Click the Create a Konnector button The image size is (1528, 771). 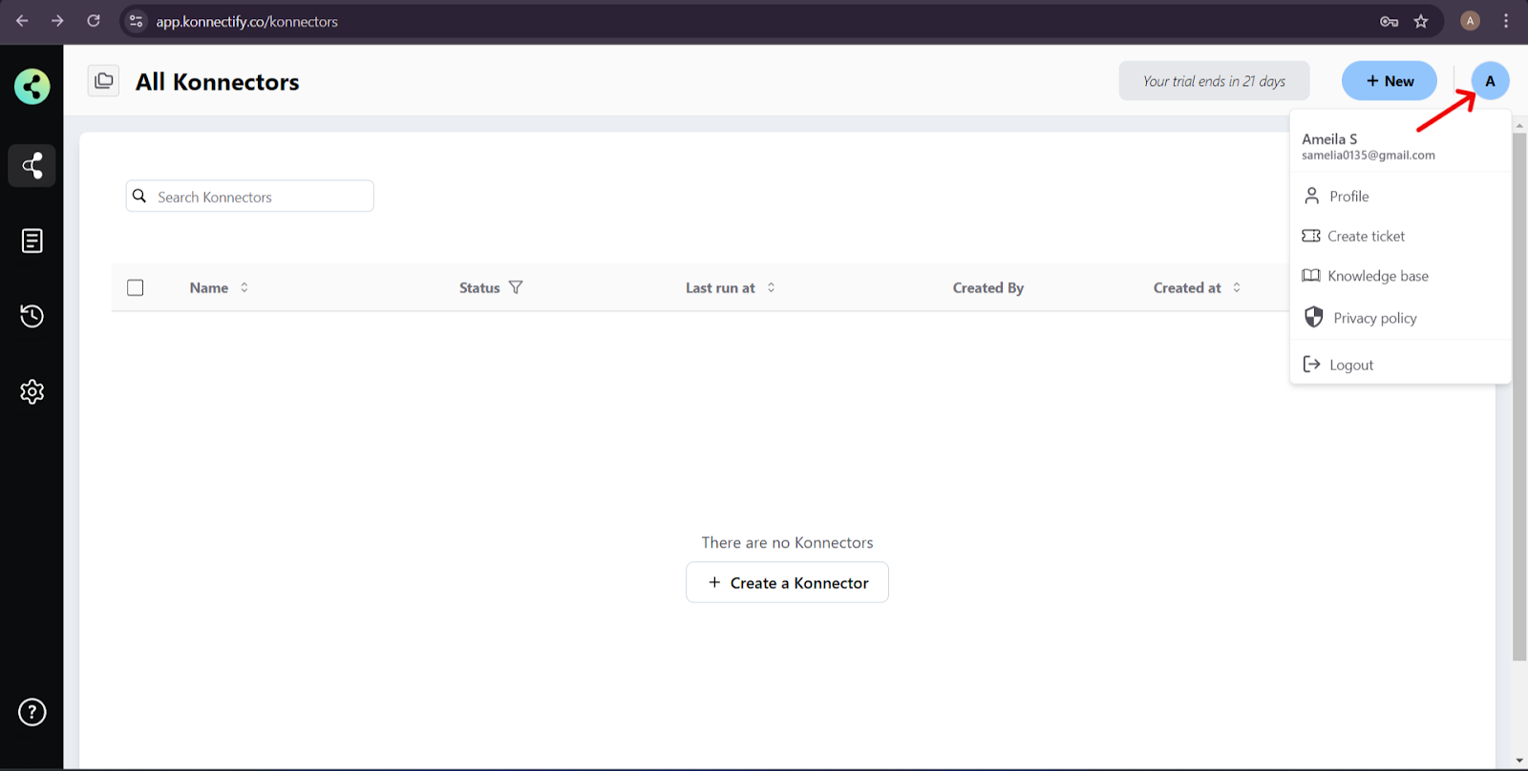[787, 582]
